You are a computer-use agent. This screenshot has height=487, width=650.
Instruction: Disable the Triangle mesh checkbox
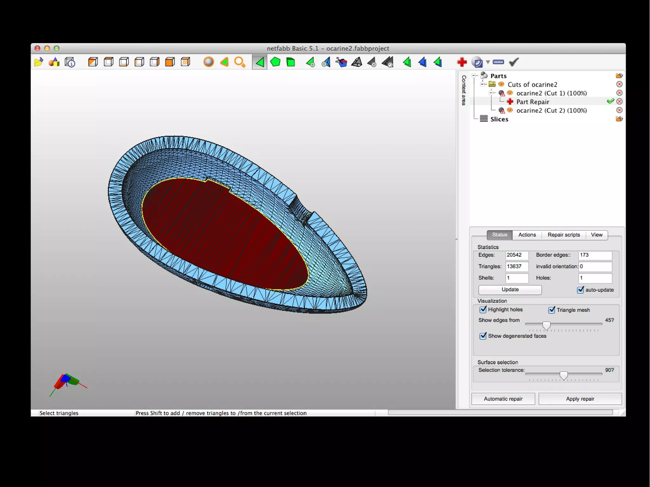click(552, 310)
